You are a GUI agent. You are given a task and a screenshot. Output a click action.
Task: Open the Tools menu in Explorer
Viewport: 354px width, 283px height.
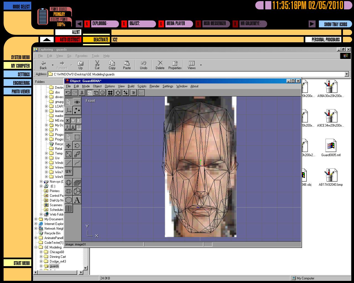coord(95,56)
